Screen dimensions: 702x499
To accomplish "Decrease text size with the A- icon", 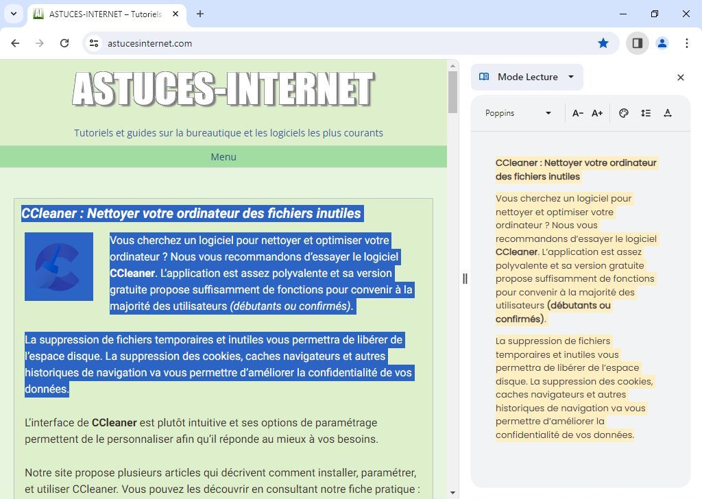I will [x=577, y=112].
